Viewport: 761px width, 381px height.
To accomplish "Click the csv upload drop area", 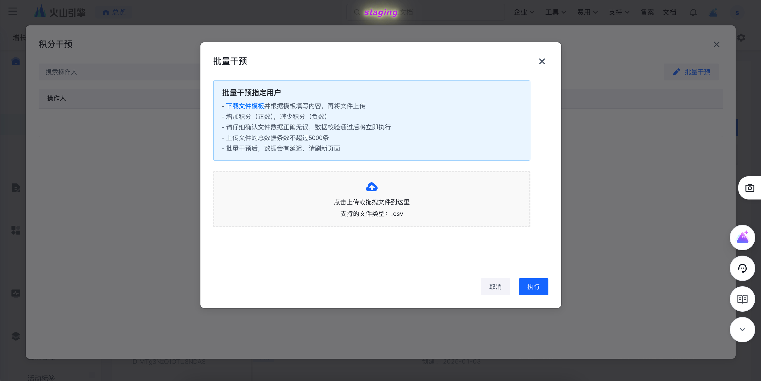I will (372, 199).
